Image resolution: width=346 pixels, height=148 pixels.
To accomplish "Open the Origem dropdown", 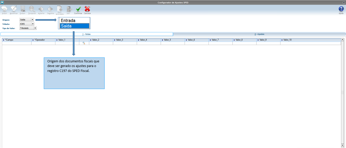I will tap(27, 20).
